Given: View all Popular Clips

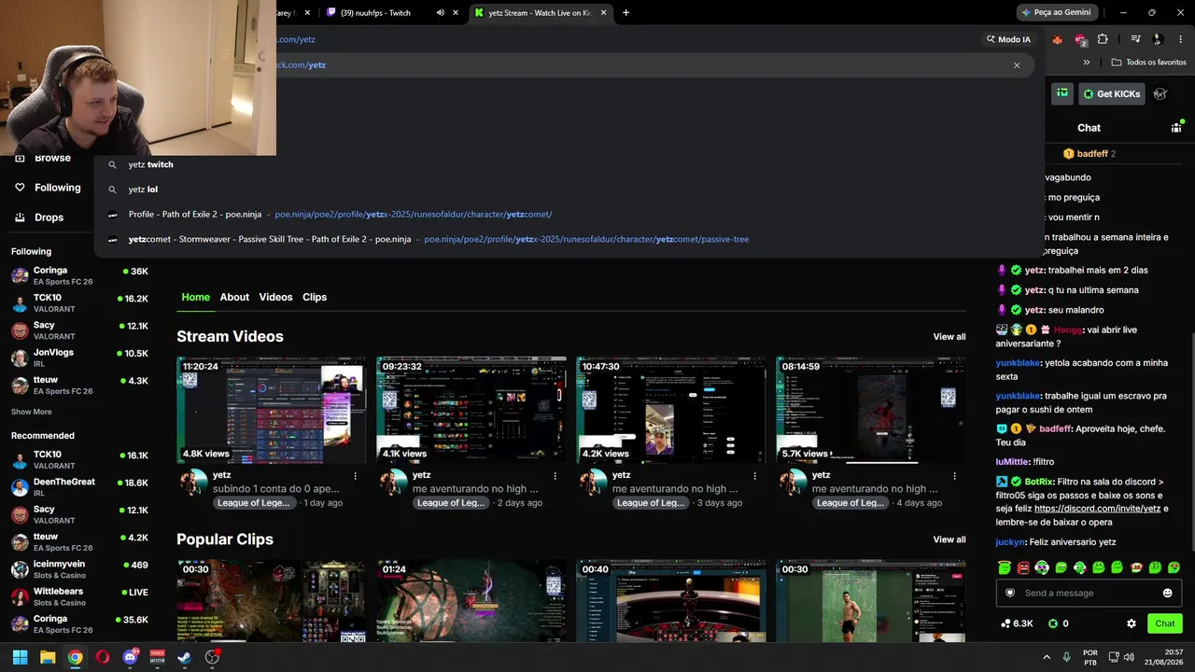Looking at the screenshot, I should (949, 539).
